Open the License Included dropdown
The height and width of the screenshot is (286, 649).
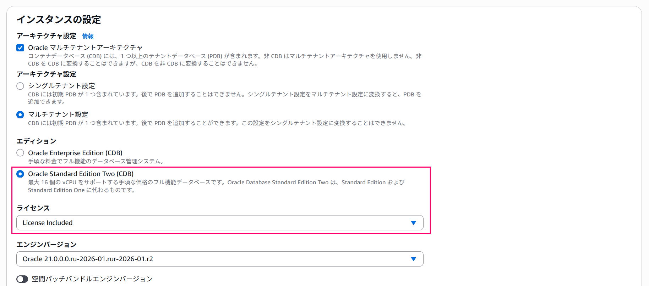tap(220, 223)
